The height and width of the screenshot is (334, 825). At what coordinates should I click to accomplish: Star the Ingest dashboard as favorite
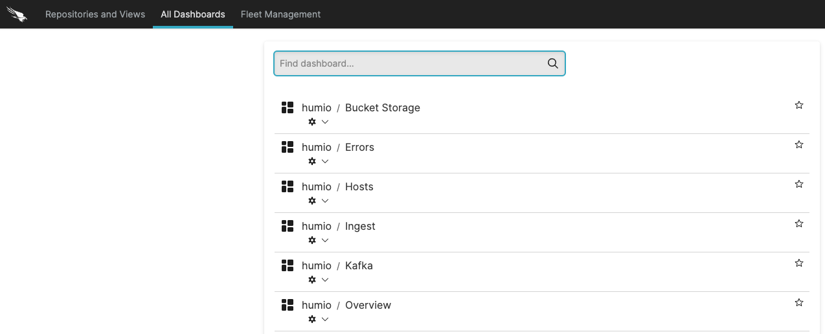(x=799, y=223)
